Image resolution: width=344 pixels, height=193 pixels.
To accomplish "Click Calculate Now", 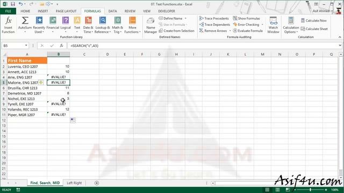I will click(x=314, y=20).
